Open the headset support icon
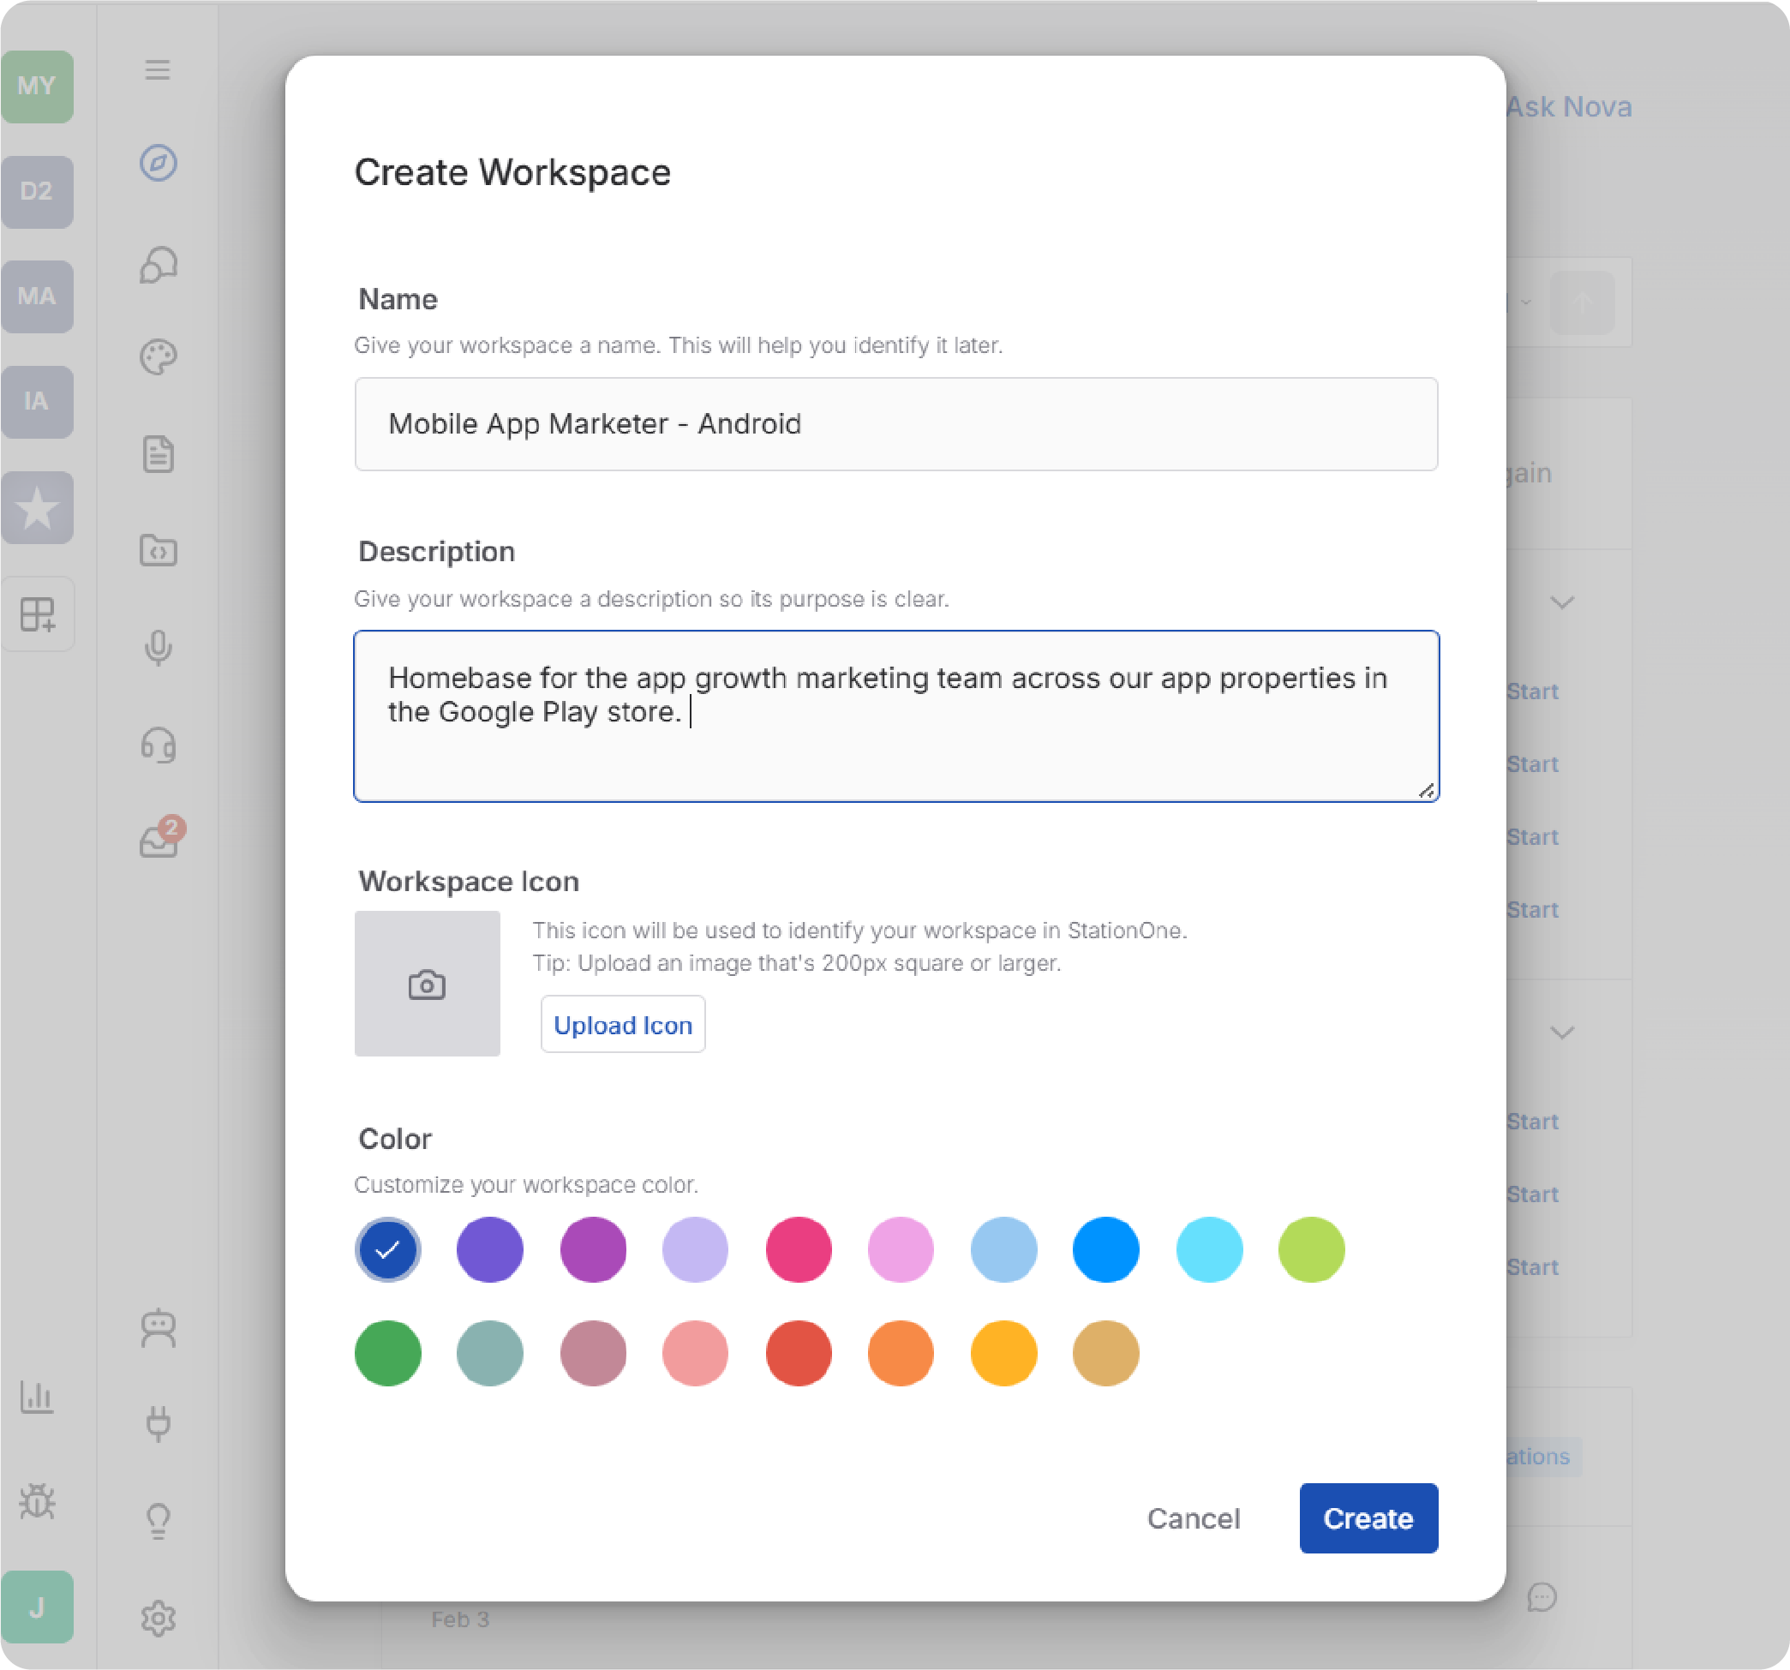 pos(158,745)
